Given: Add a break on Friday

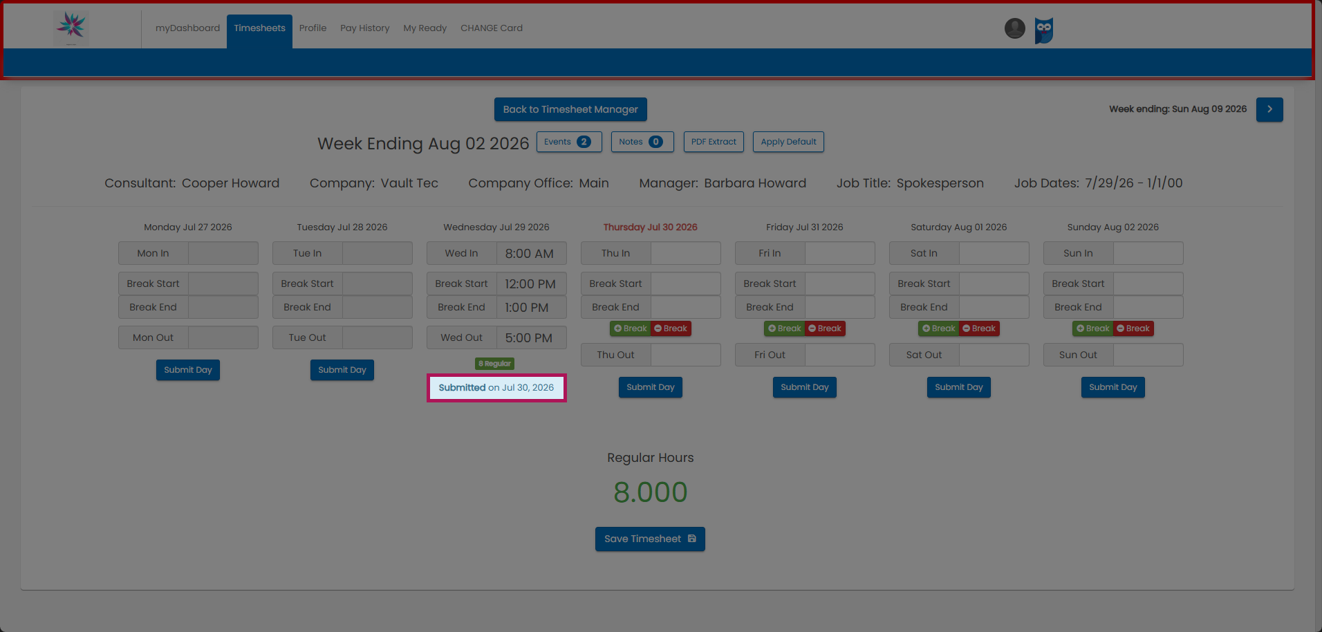Looking at the screenshot, I should 784,328.
